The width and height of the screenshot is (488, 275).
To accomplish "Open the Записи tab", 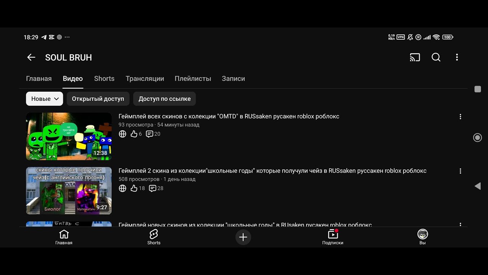I will click(x=233, y=79).
